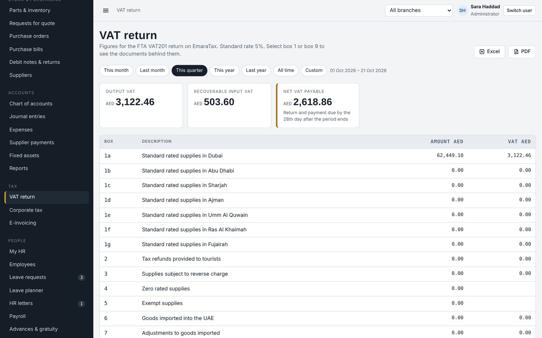Select row Standard rated supplies in Ajman
The width and height of the screenshot is (542, 338).
tap(317, 200)
